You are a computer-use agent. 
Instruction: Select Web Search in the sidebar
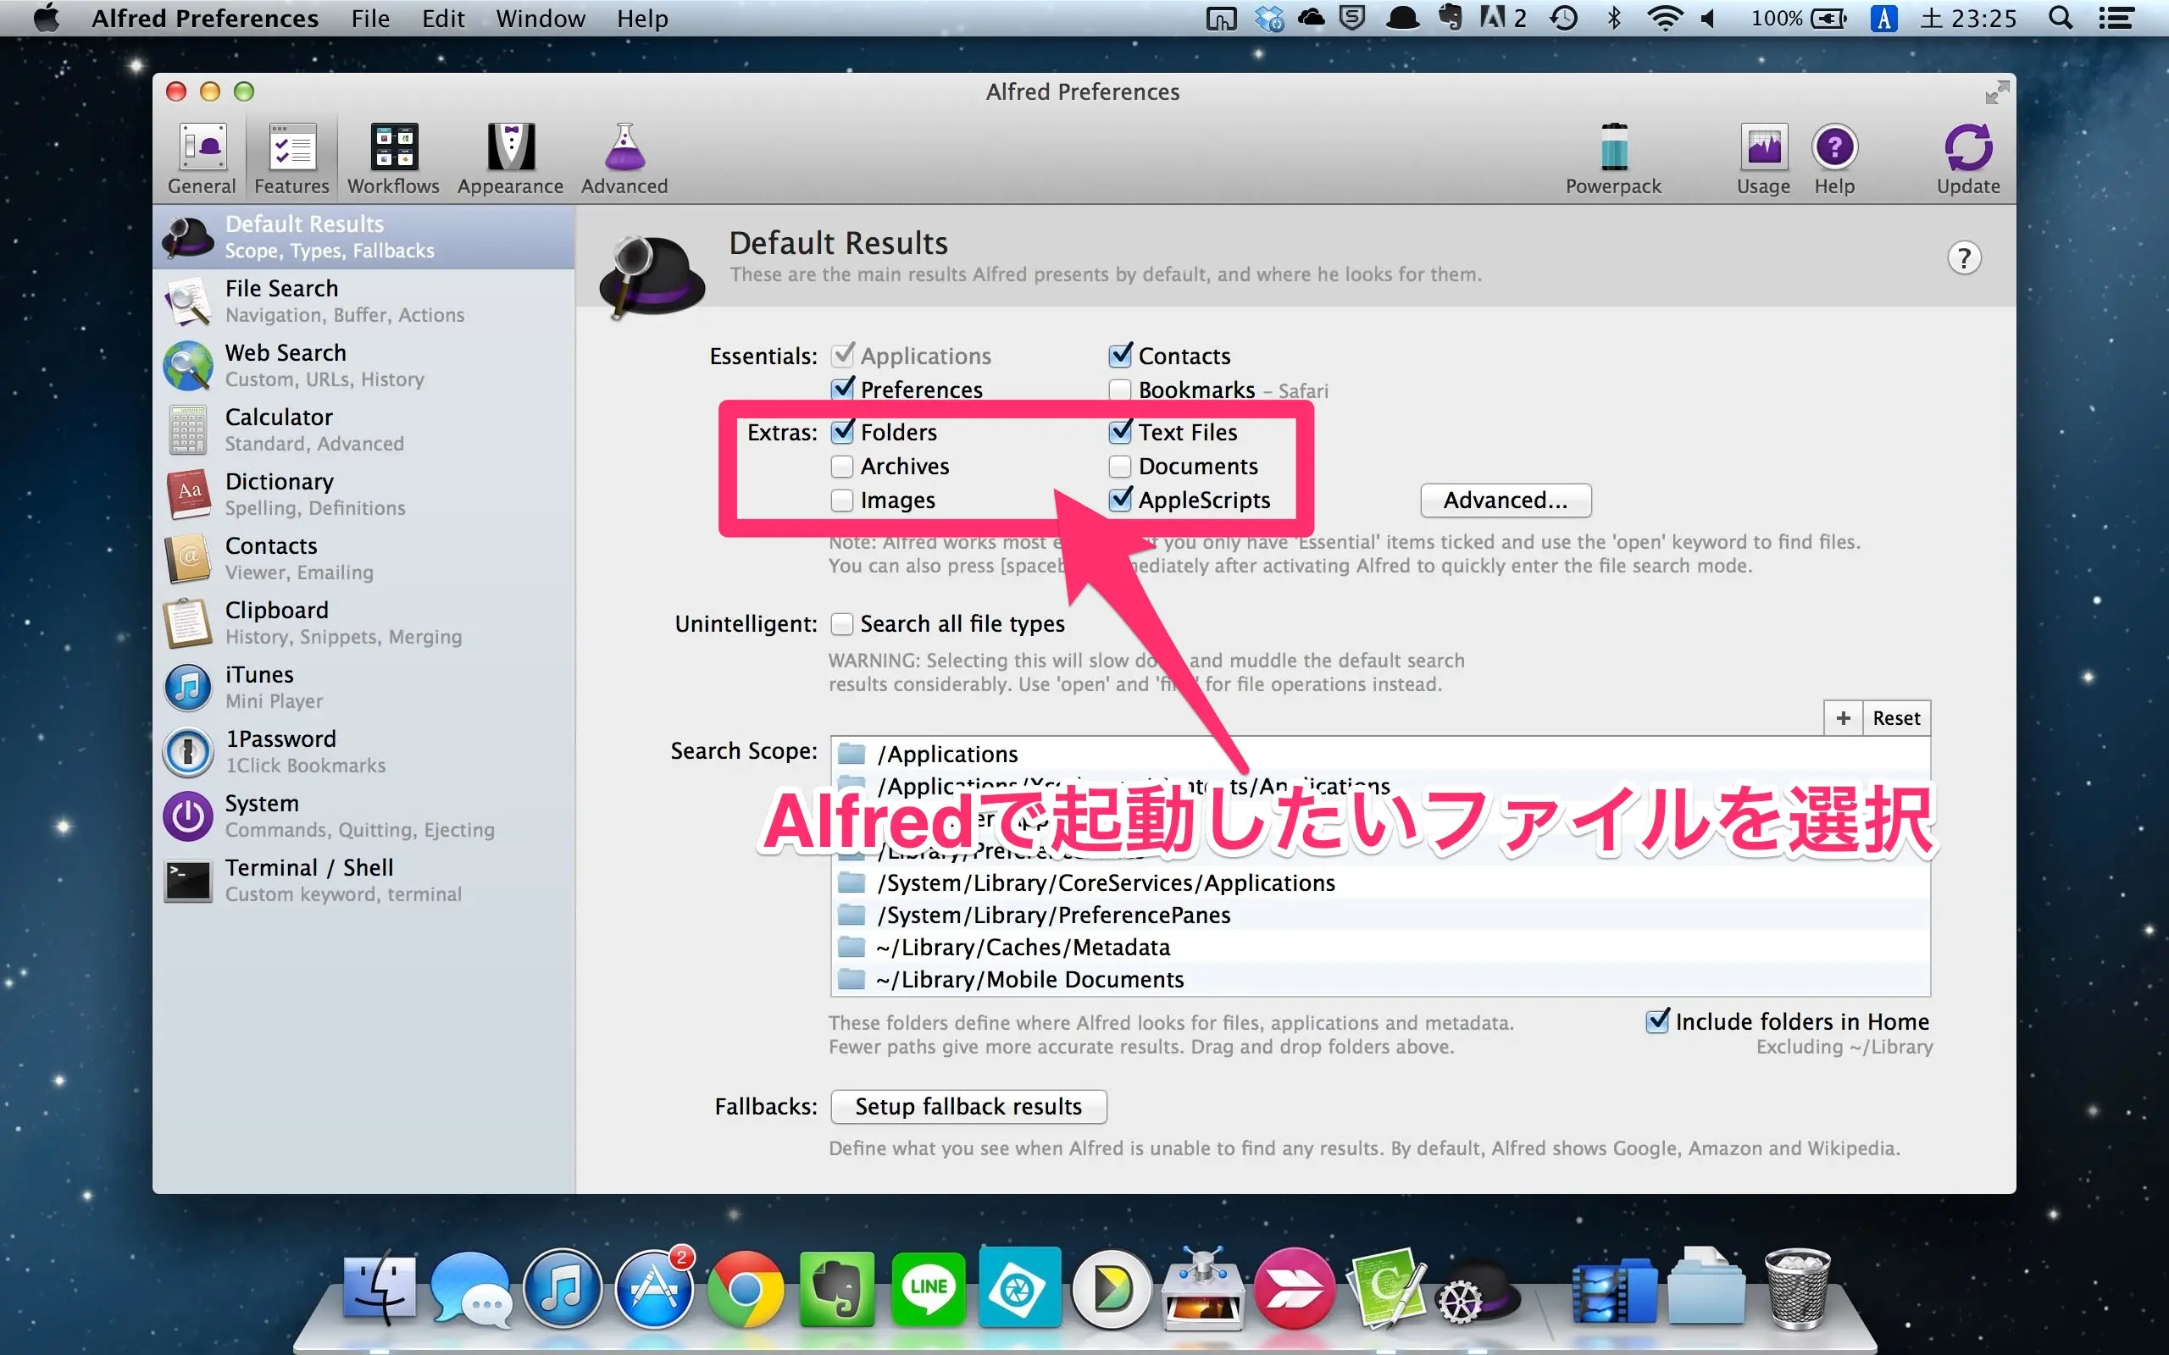pyautogui.click(x=363, y=366)
